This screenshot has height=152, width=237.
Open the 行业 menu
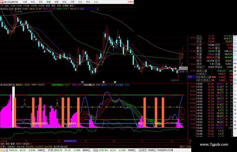pos(80,2)
